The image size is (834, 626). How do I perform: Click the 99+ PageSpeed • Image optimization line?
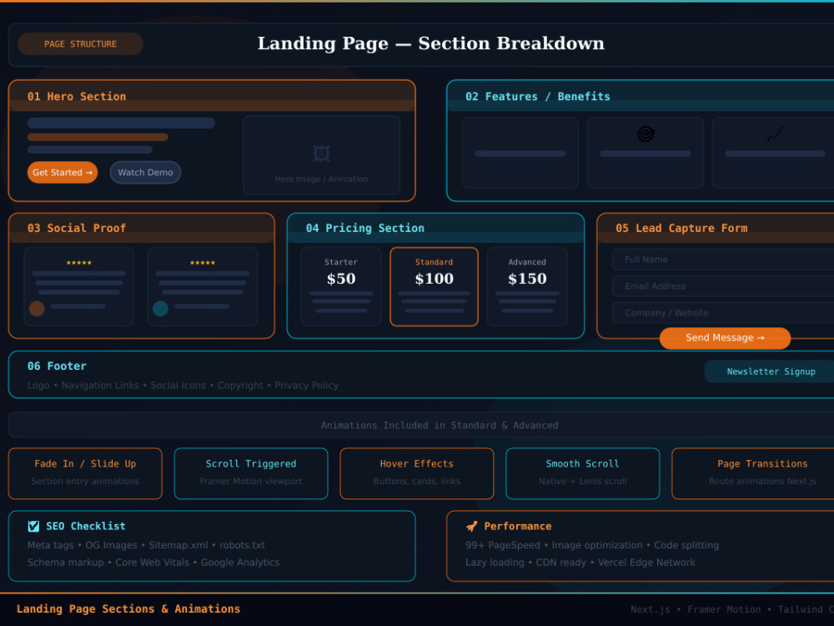tap(592, 545)
